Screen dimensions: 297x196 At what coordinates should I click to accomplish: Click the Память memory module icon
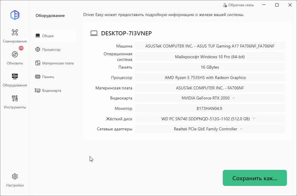coord(38,77)
